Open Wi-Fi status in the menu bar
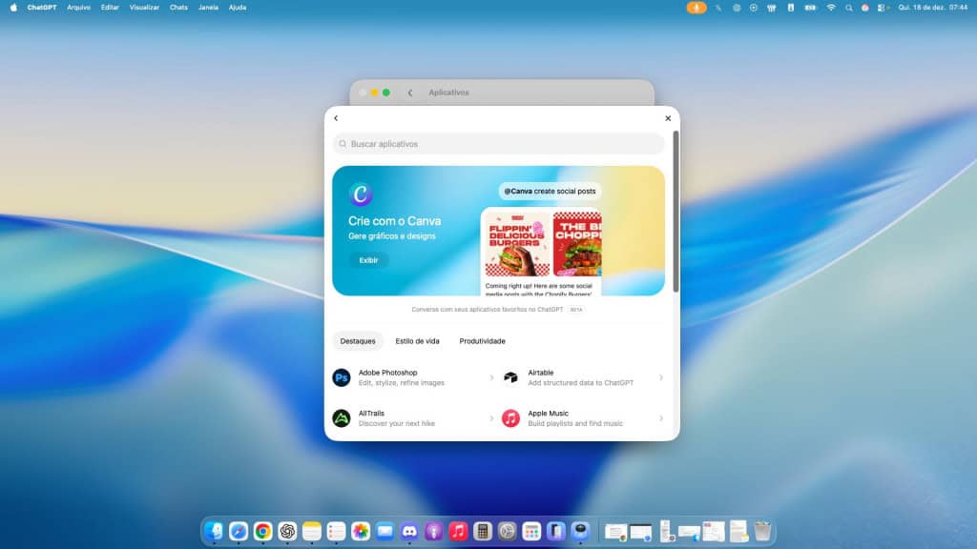Viewport: 977px width, 549px height. pos(830,7)
